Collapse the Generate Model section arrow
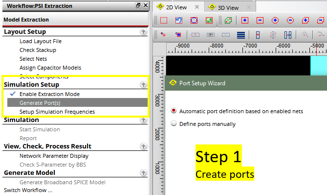 pos(143,173)
